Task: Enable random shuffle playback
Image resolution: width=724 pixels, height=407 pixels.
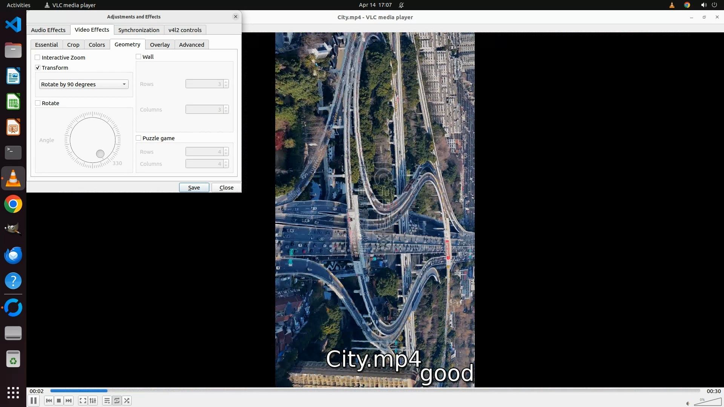Action: tap(127, 401)
